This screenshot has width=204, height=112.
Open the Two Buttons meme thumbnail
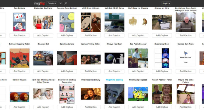(x=19, y=22)
